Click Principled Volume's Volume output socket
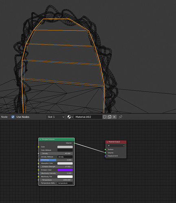Screen dimensions: 176x203 75,143
